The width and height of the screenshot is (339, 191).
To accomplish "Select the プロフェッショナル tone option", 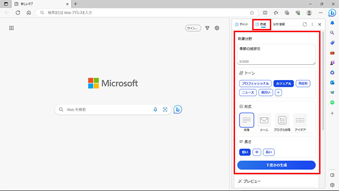I will (x=255, y=83).
